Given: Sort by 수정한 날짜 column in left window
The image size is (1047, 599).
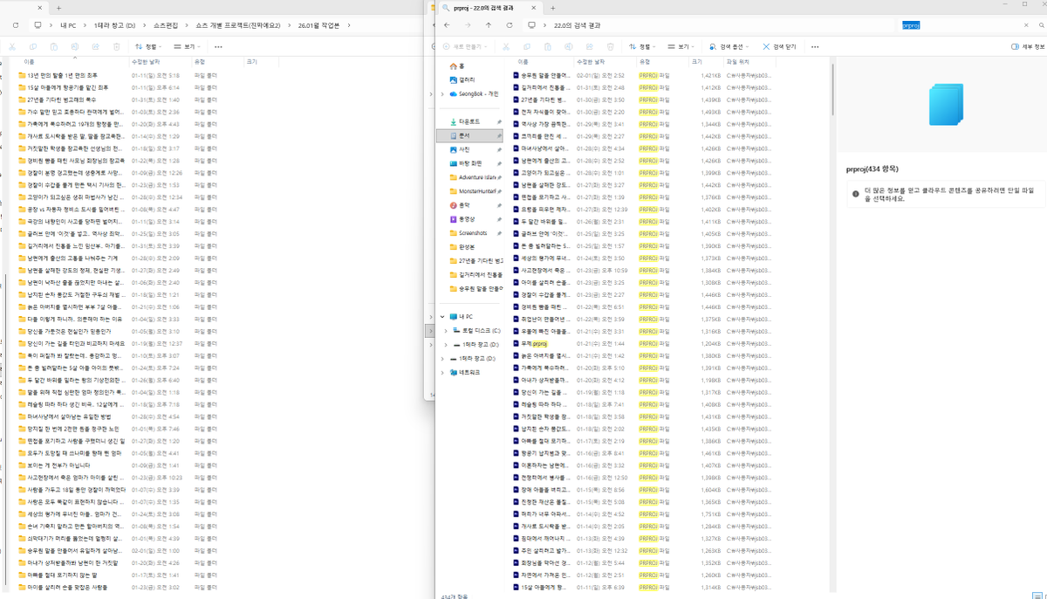Looking at the screenshot, I should [144, 62].
